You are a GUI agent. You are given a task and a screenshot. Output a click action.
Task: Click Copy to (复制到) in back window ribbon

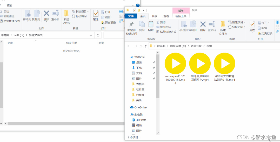click(36, 15)
